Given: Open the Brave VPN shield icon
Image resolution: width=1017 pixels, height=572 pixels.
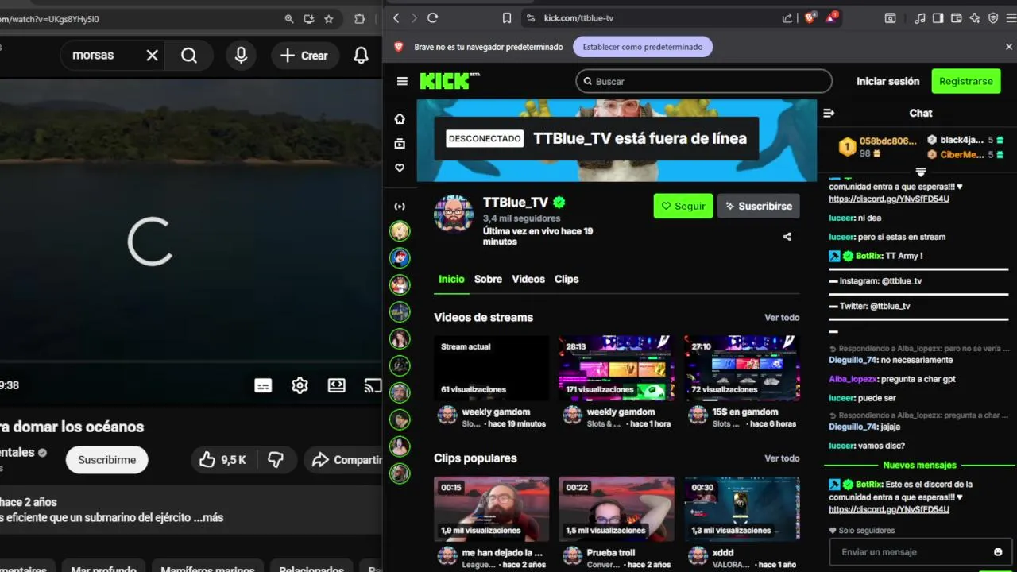Looking at the screenshot, I should (x=993, y=18).
